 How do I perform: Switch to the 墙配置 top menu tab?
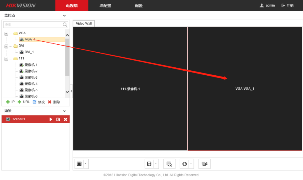click(105, 6)
